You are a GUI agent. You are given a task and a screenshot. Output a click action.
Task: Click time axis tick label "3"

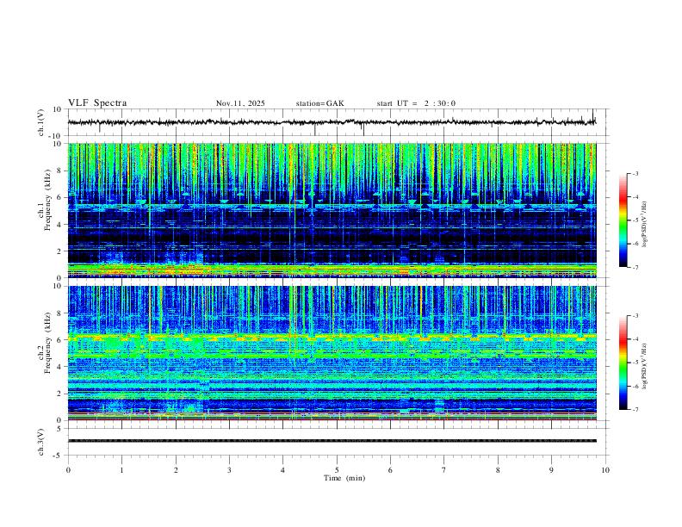click(x=229, y=470)
